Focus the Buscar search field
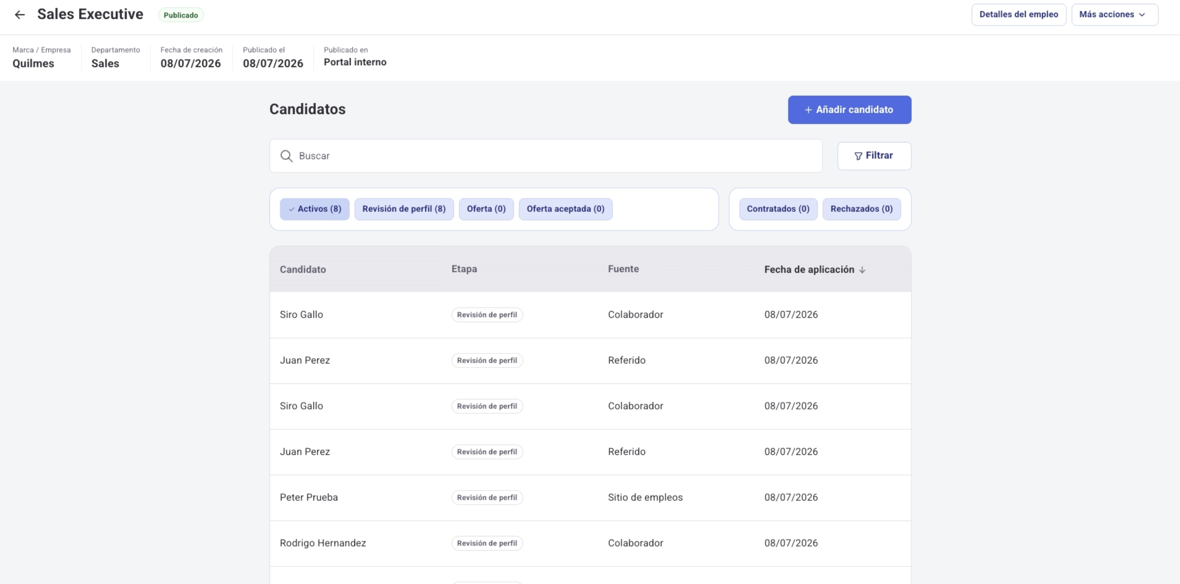 click(x=546, y=156)
